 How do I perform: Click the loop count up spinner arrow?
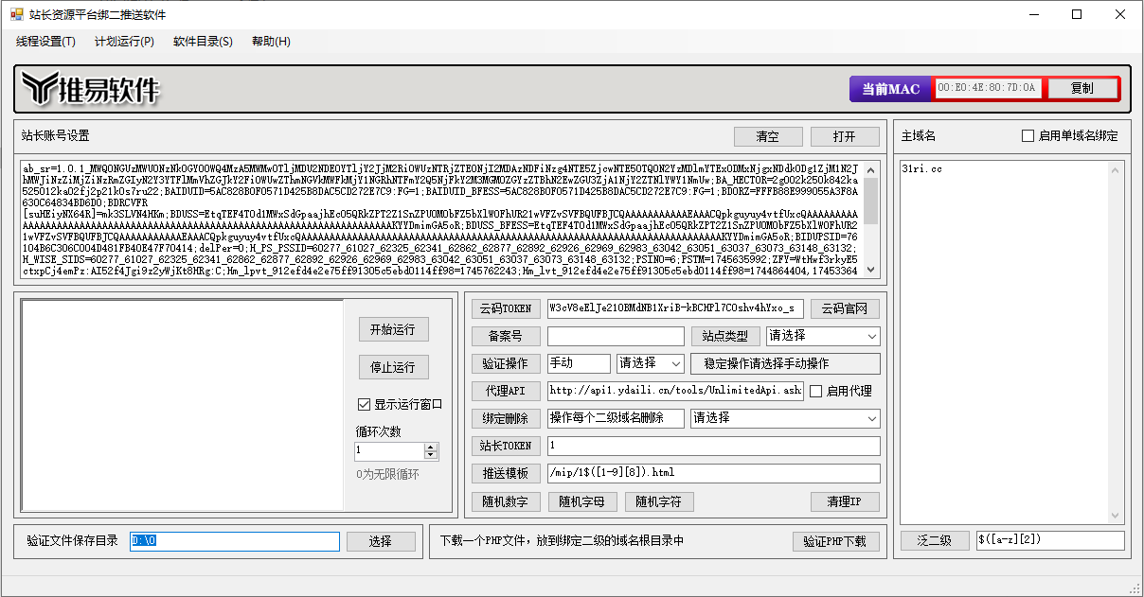(431, 448)
